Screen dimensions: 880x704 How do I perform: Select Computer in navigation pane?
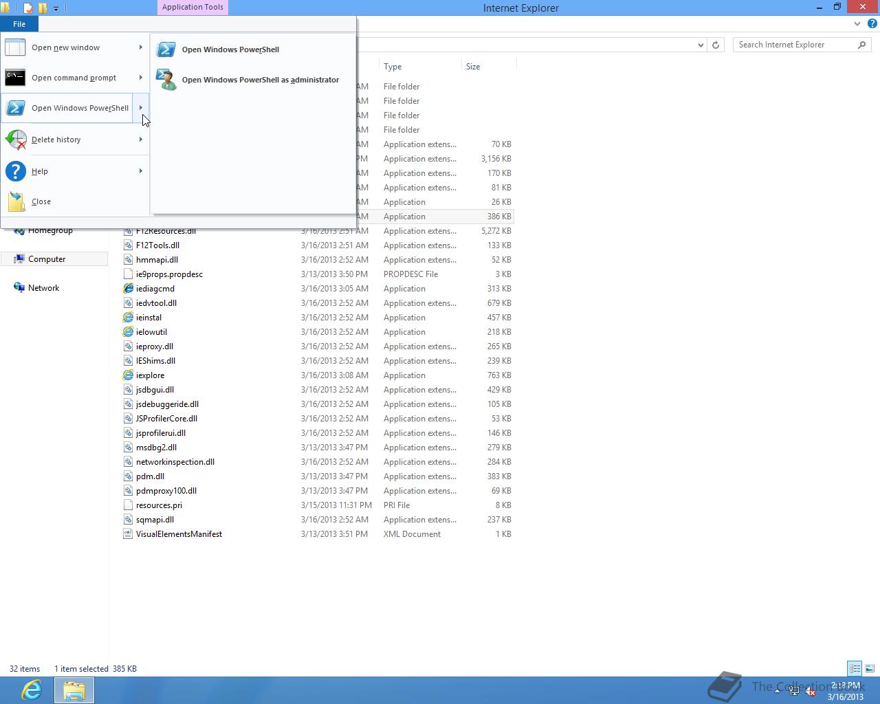click(x=47, y=259)
